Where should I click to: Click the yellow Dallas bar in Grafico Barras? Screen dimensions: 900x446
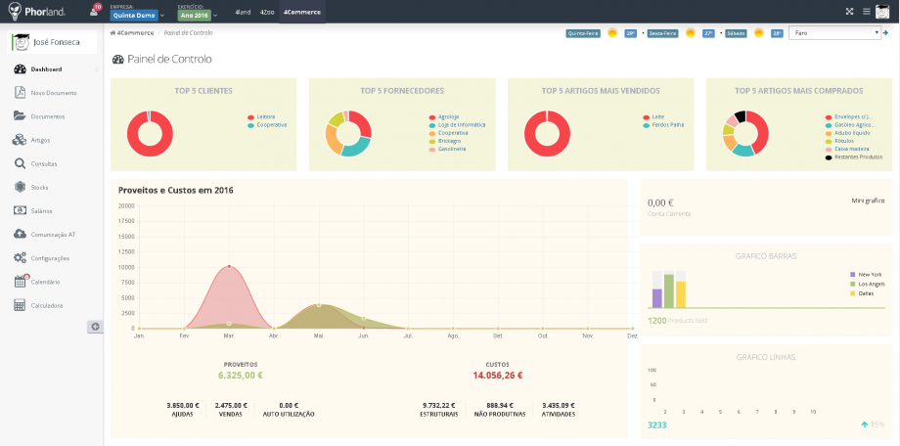pyautogui.click(x=681, y=294)
